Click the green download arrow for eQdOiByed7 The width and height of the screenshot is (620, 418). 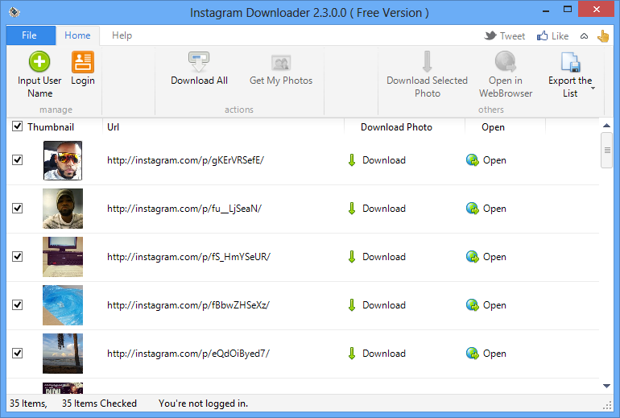tap(352, 353)
